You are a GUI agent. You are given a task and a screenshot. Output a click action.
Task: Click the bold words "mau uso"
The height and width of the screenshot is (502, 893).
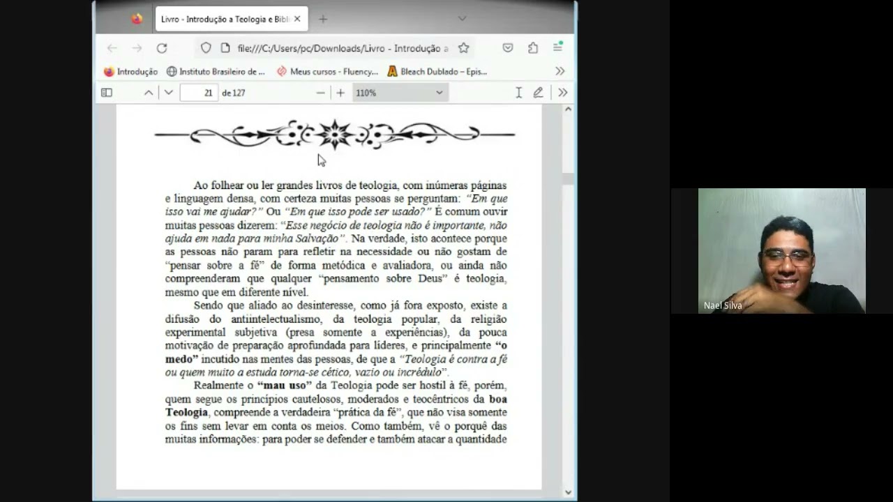point(285,386)
